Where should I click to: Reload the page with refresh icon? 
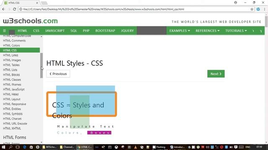tap(15, 9)
